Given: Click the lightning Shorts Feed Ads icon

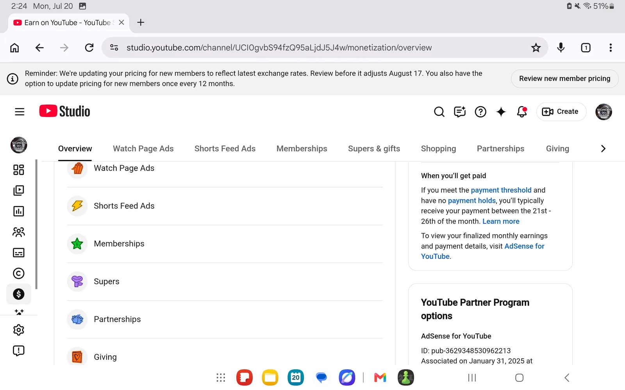Looking at the screenshot, I should click(x=77, y=206).
